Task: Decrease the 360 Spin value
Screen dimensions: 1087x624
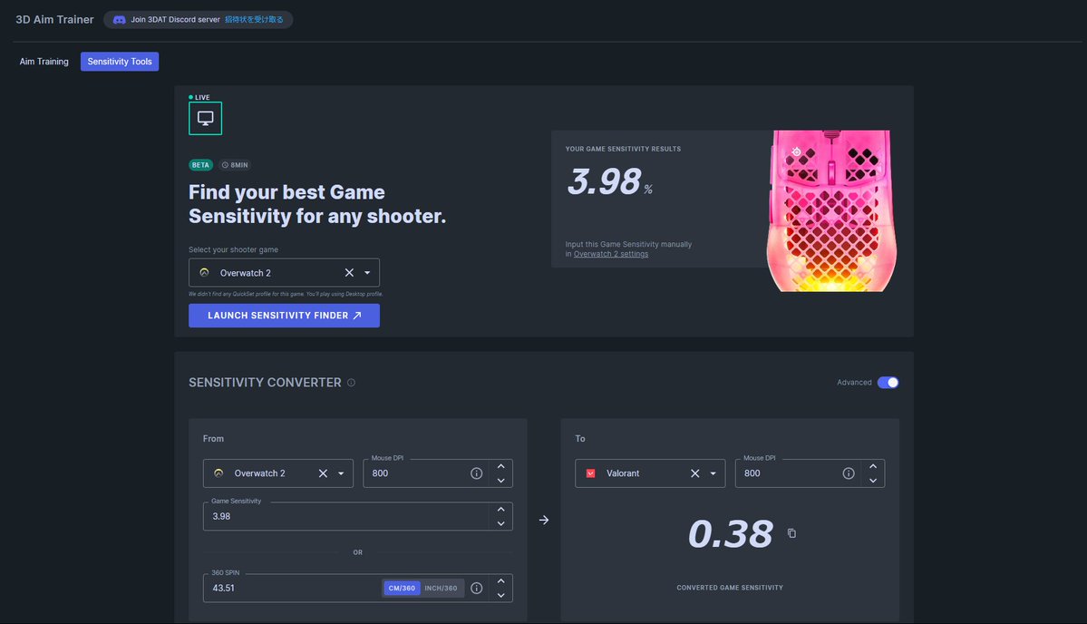Action: [500, 596]
